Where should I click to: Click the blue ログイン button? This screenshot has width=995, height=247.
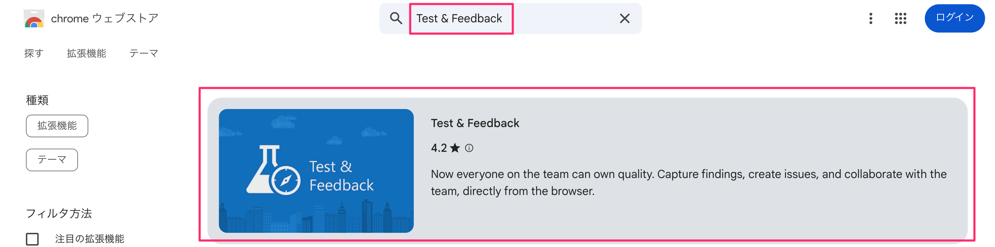954,18
